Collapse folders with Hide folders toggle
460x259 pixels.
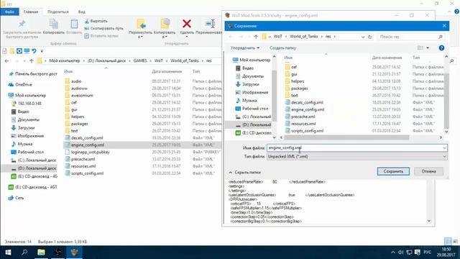(244, 173)
